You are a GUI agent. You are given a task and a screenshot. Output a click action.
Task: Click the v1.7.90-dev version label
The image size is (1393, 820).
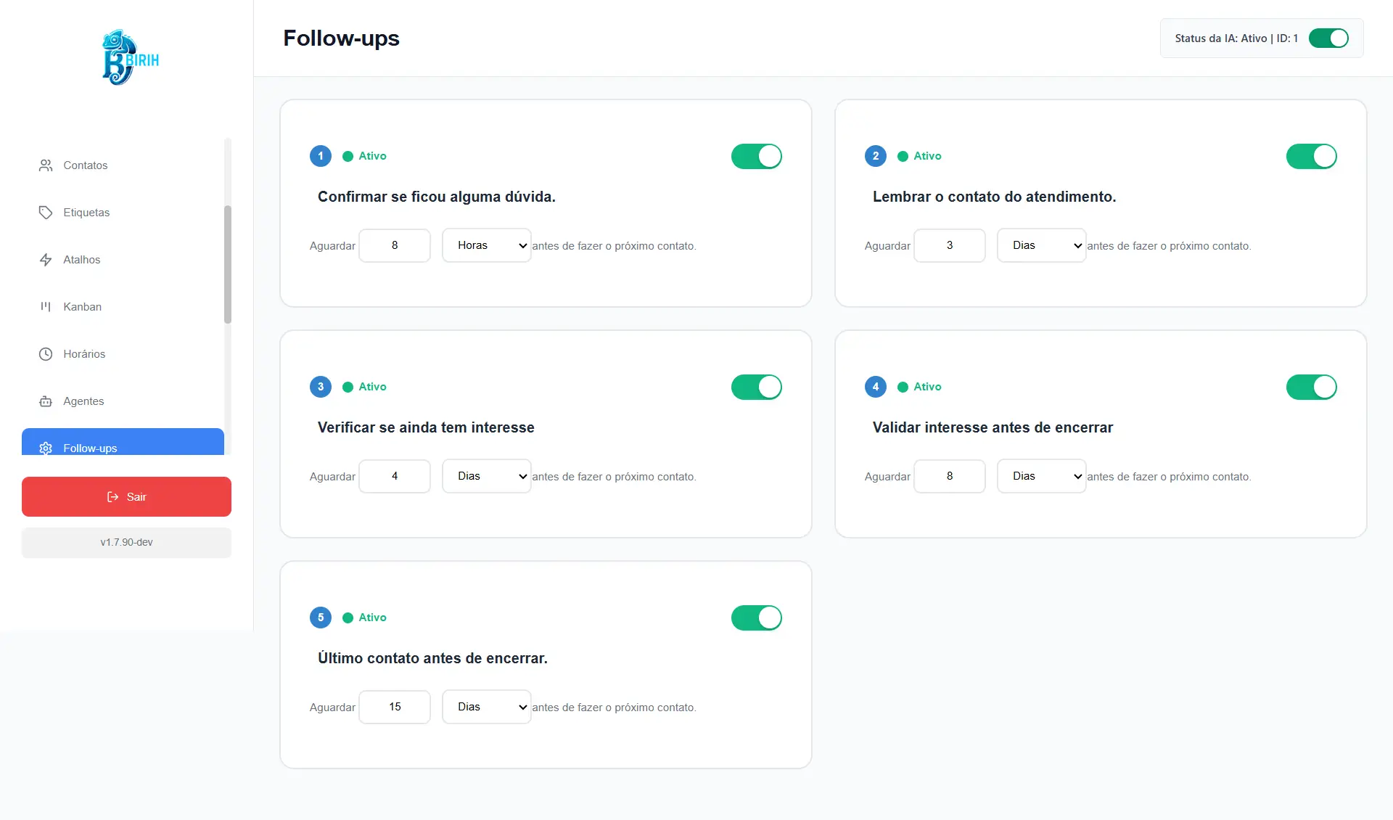click(126, 542)
